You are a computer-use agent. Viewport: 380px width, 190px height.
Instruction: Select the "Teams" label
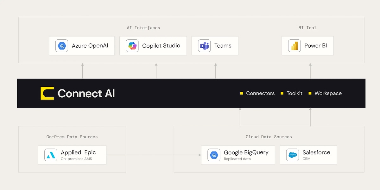(x=223, y=46)
